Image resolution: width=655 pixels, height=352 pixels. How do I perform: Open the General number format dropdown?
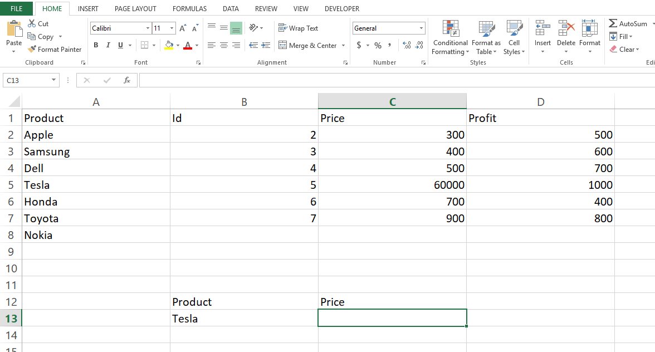(x=422, y=28)
